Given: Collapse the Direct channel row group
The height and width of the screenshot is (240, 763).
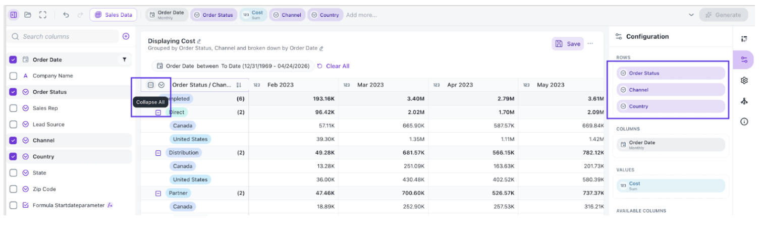Looking at the screenshot, I should [158, 112].
